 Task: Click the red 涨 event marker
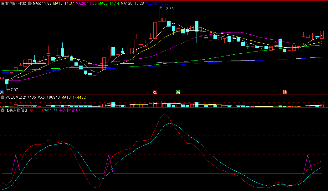(155, 92)
